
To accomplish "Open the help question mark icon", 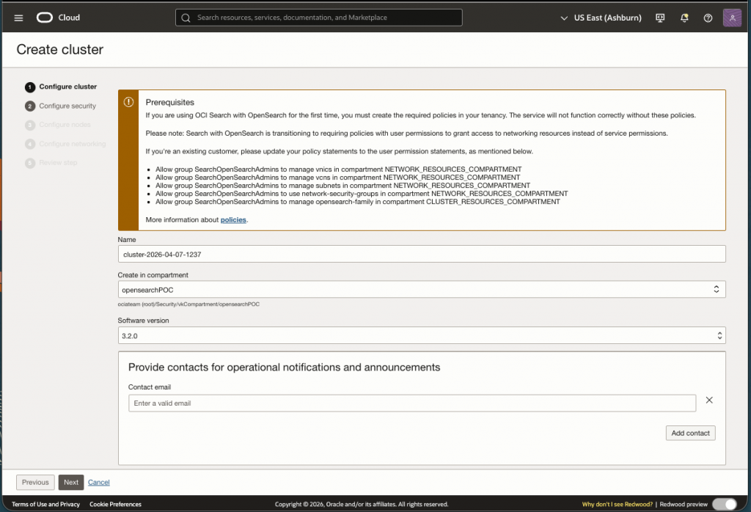I will 708,18.
